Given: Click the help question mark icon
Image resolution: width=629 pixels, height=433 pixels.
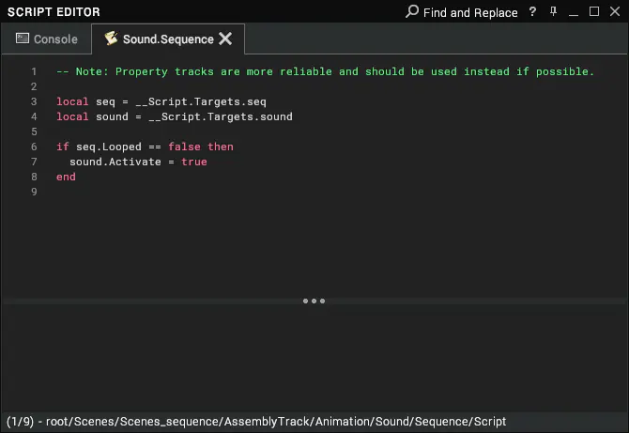Looking at the screenshot, I should 532,11.
